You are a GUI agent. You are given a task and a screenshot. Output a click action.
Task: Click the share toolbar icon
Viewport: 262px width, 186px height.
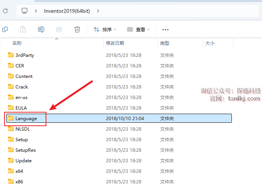coord(59,29)
